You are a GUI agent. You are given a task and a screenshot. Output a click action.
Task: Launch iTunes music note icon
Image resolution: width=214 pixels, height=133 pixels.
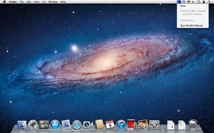click(121, 124)
